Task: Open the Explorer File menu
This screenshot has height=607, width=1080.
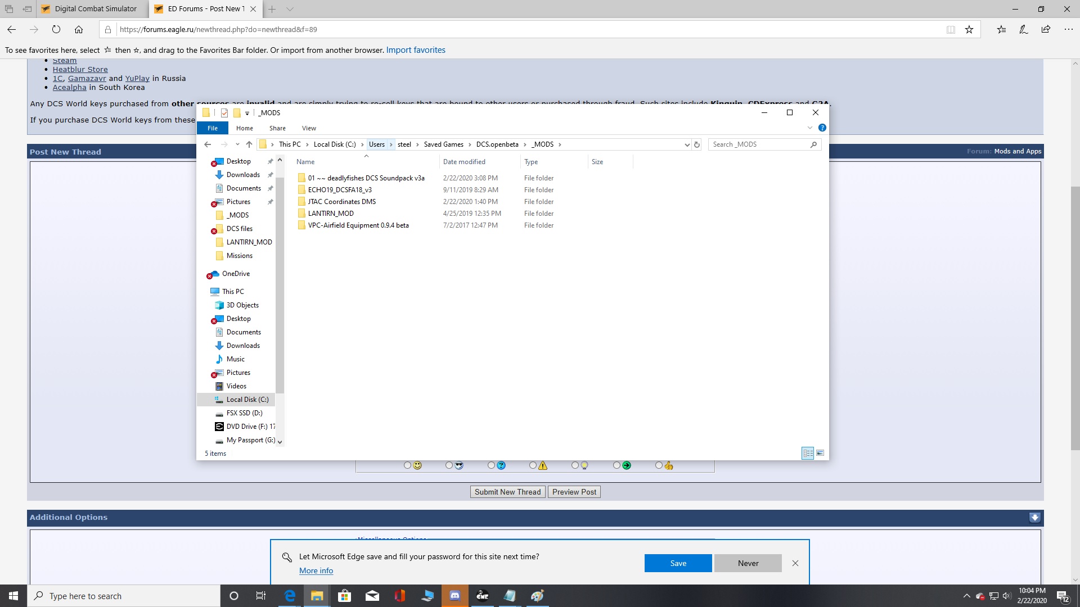Action: pos(213,128)
